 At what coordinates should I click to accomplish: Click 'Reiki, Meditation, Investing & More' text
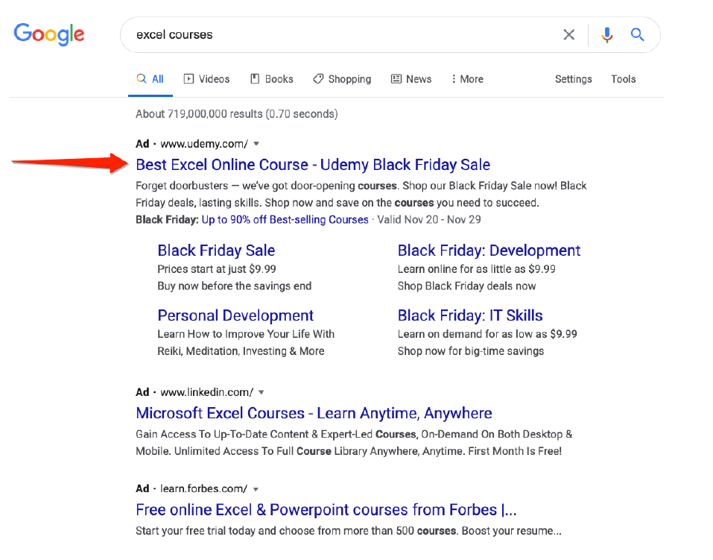241,351
